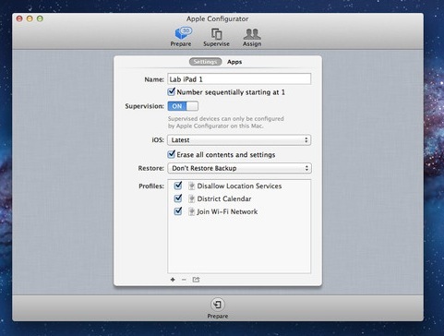Image resolution: width=444 pixels, height=336 pixels.
Task: Switch to the Supervise section
Action: [216, 37]
